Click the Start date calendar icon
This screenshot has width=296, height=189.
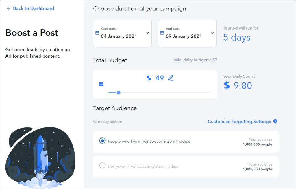coord(97,33)
